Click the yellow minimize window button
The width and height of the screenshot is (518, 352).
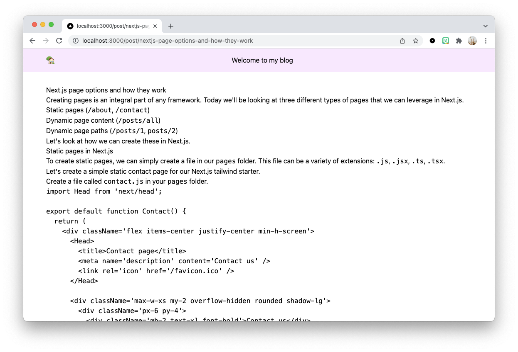[x=43, y=24]
